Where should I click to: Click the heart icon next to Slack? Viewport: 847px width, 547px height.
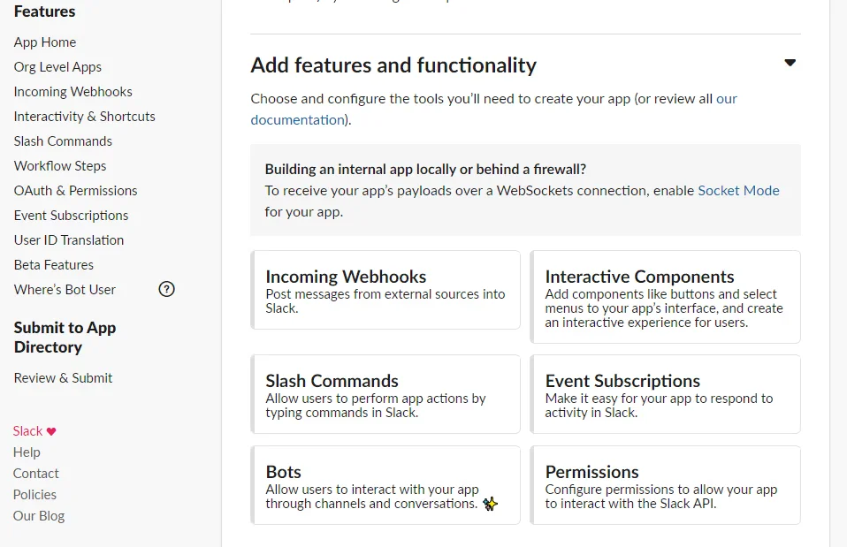pos(50,430)
